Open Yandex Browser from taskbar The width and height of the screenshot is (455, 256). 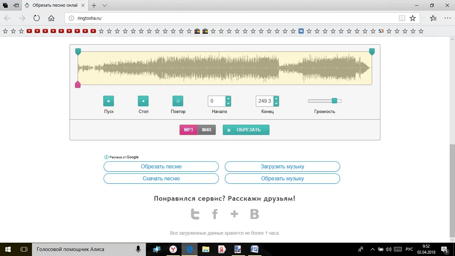click(x=173, y=249)
